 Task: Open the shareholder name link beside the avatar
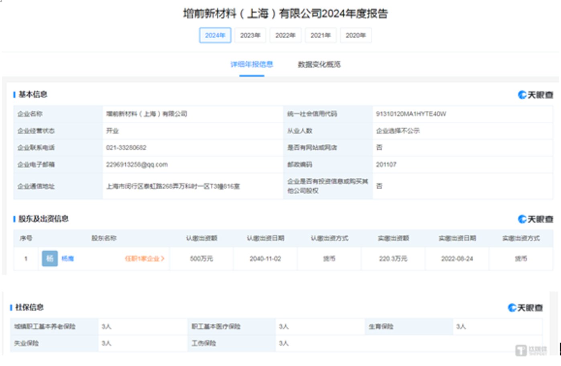(x=67, y=259)
